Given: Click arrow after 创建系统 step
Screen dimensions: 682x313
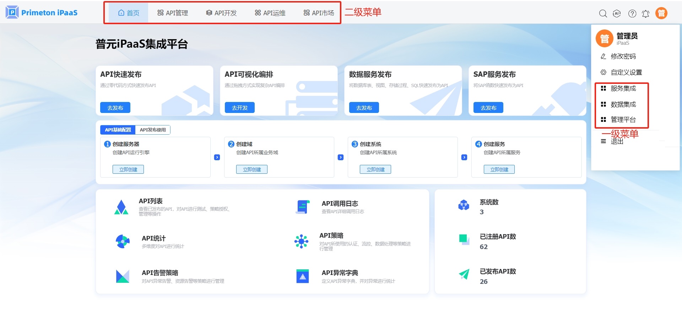Looking at the screenshot, I should point(464,157).
